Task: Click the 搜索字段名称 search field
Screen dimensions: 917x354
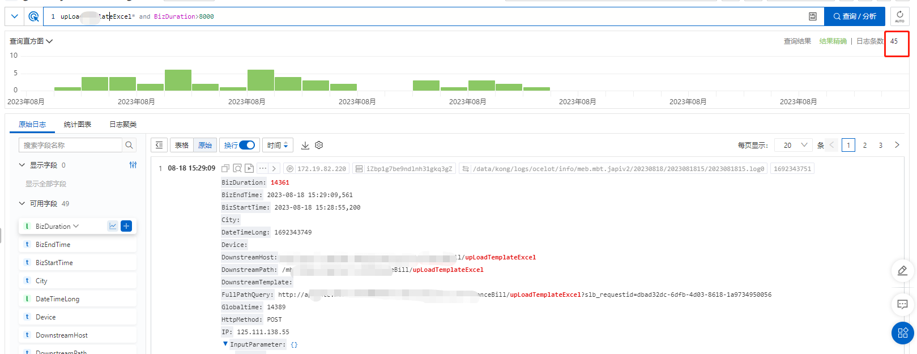Action: [x=71, y=146]
